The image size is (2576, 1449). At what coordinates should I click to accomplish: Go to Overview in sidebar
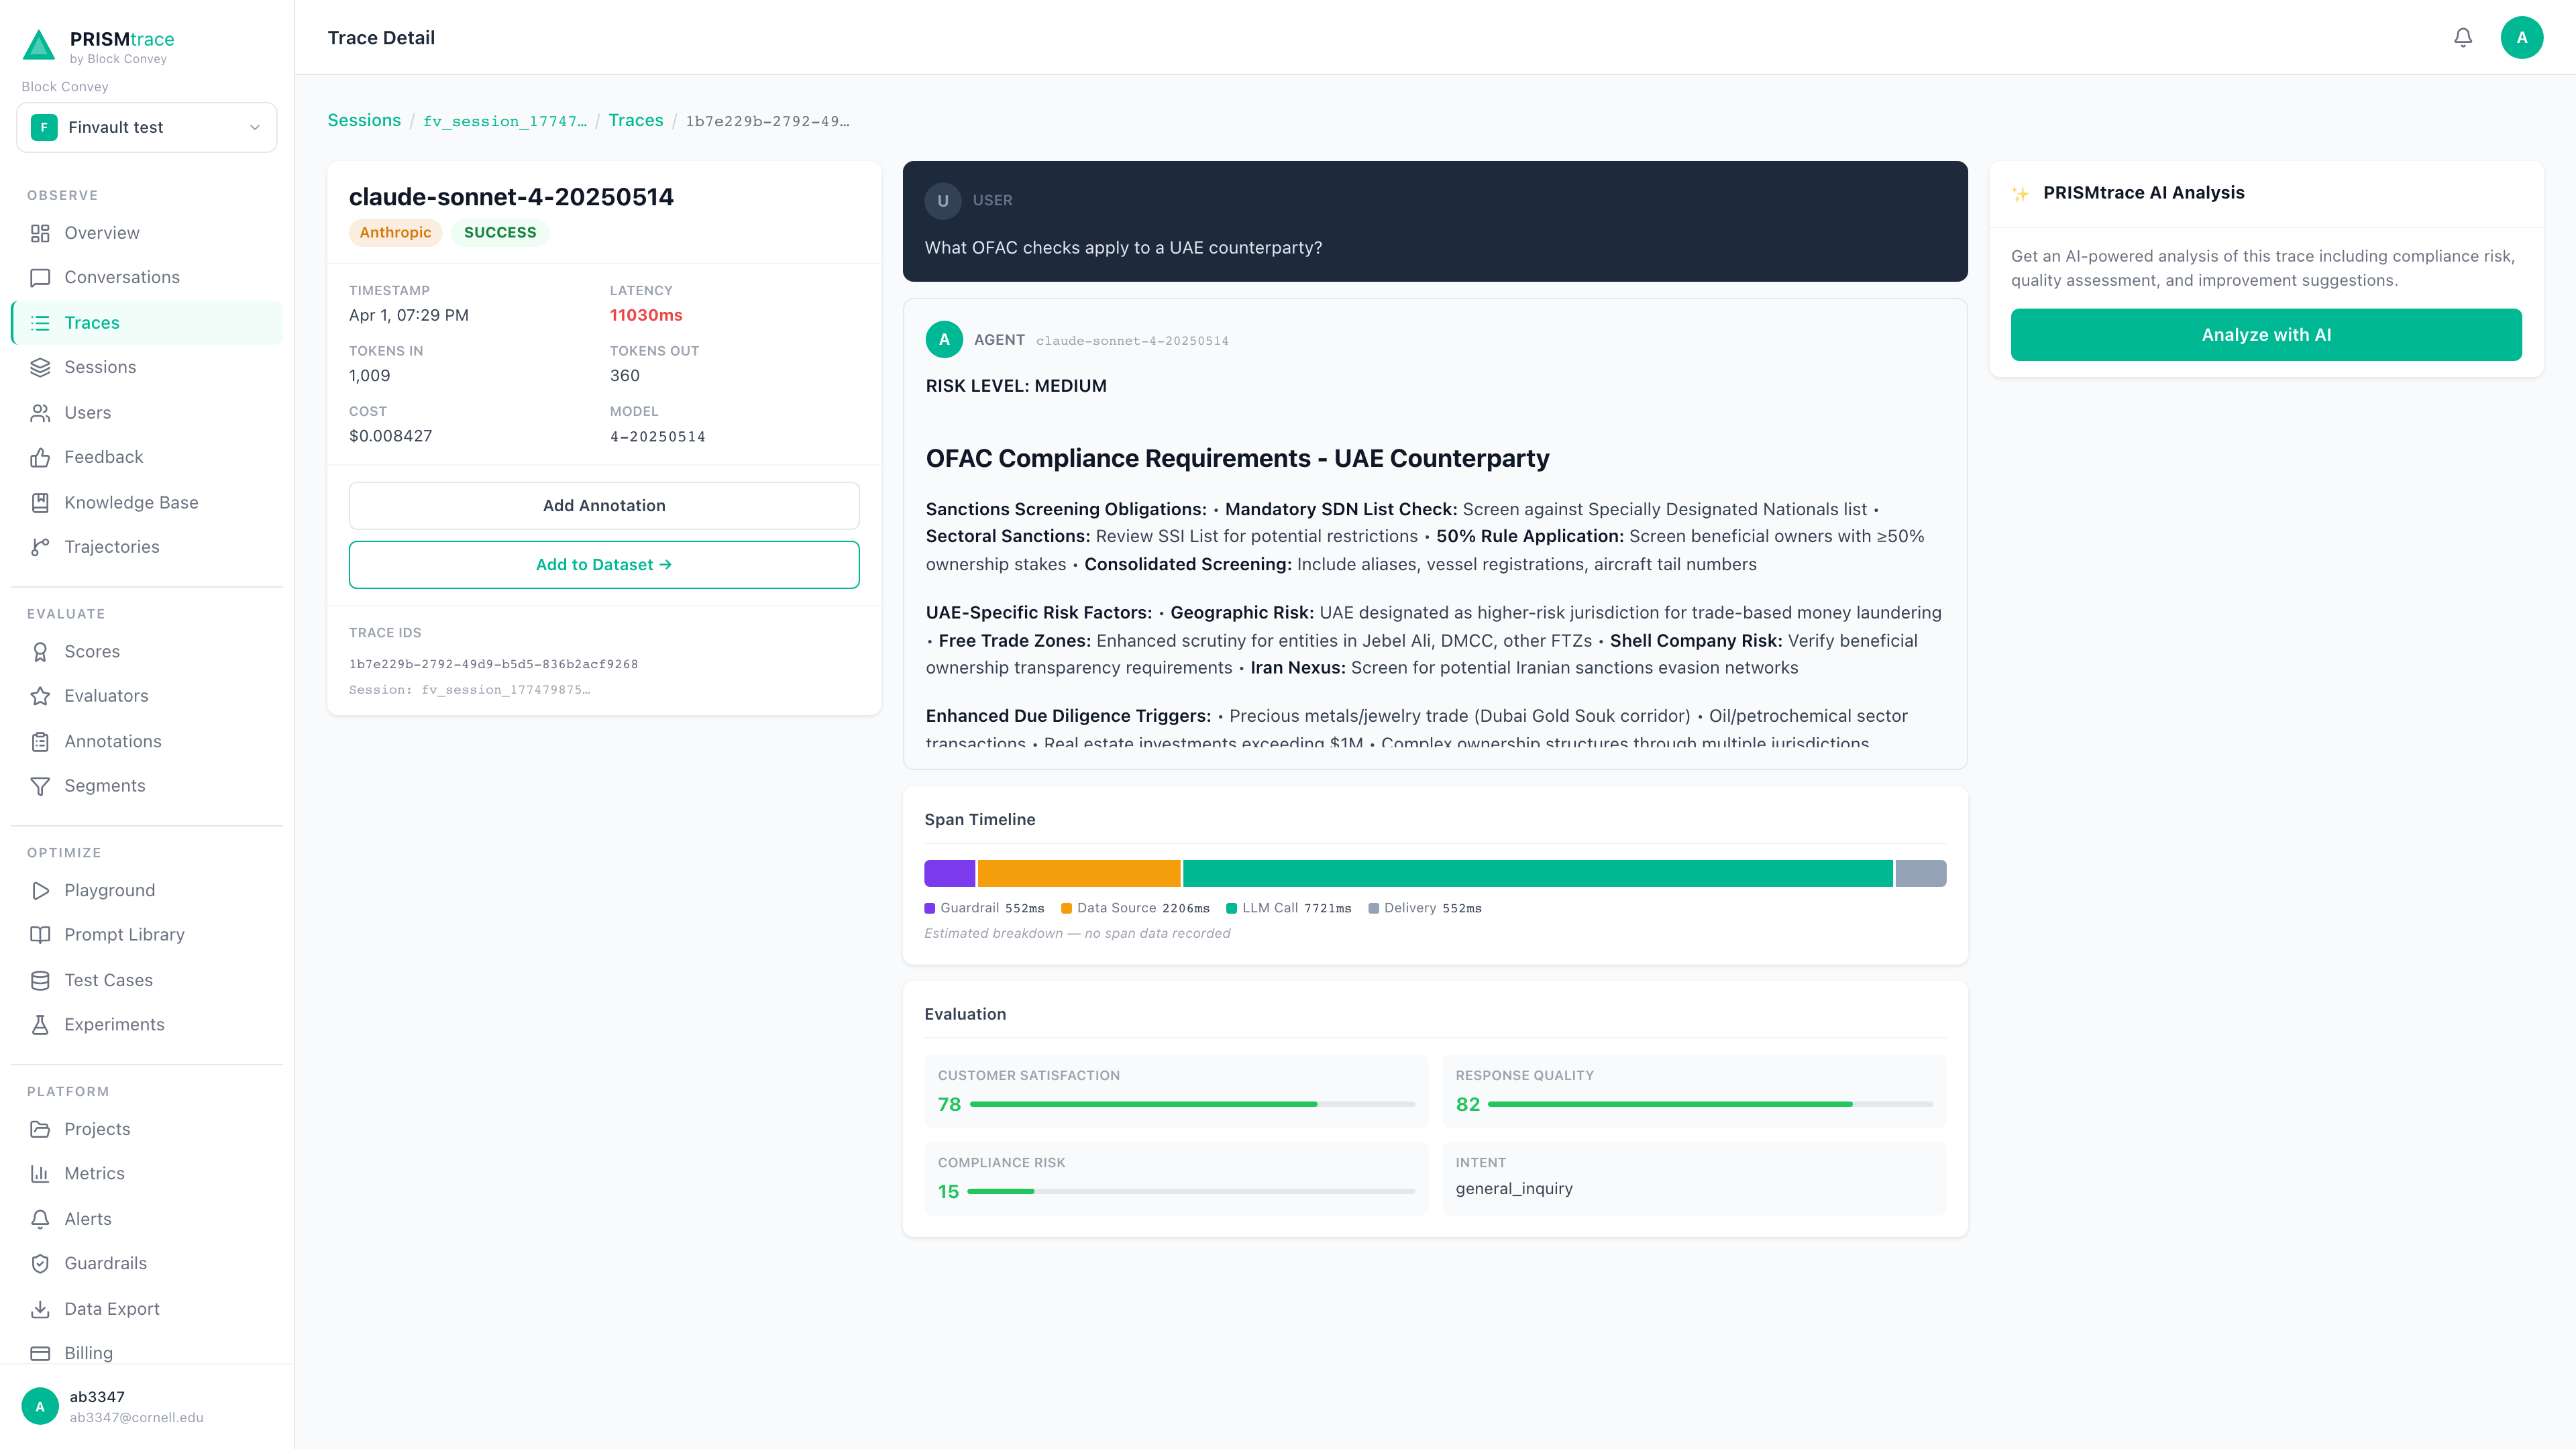147,233
